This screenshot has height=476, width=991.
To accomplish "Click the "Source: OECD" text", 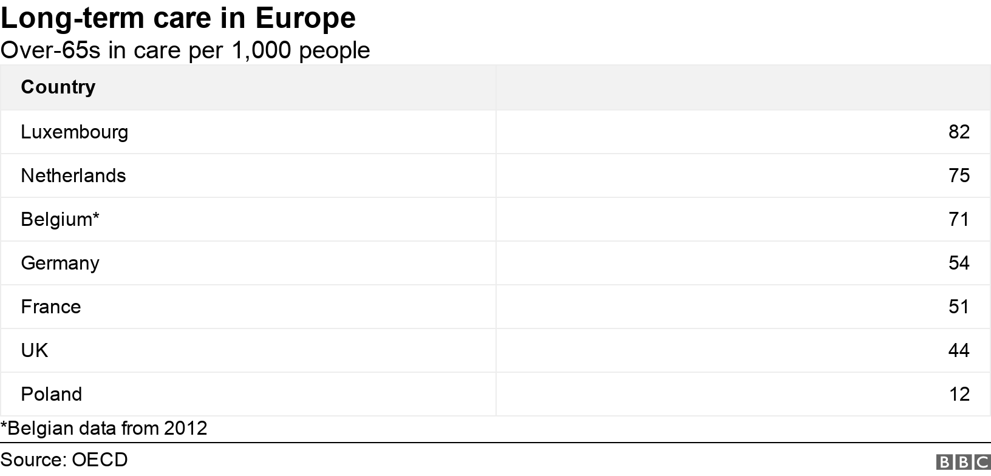I will [x=64, y=460].
